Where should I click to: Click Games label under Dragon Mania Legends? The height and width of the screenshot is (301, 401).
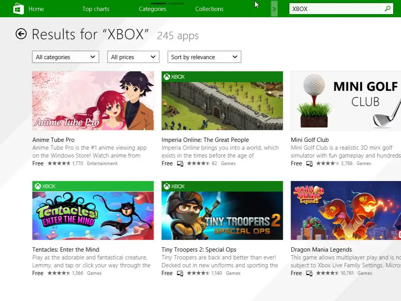[365, 273]
